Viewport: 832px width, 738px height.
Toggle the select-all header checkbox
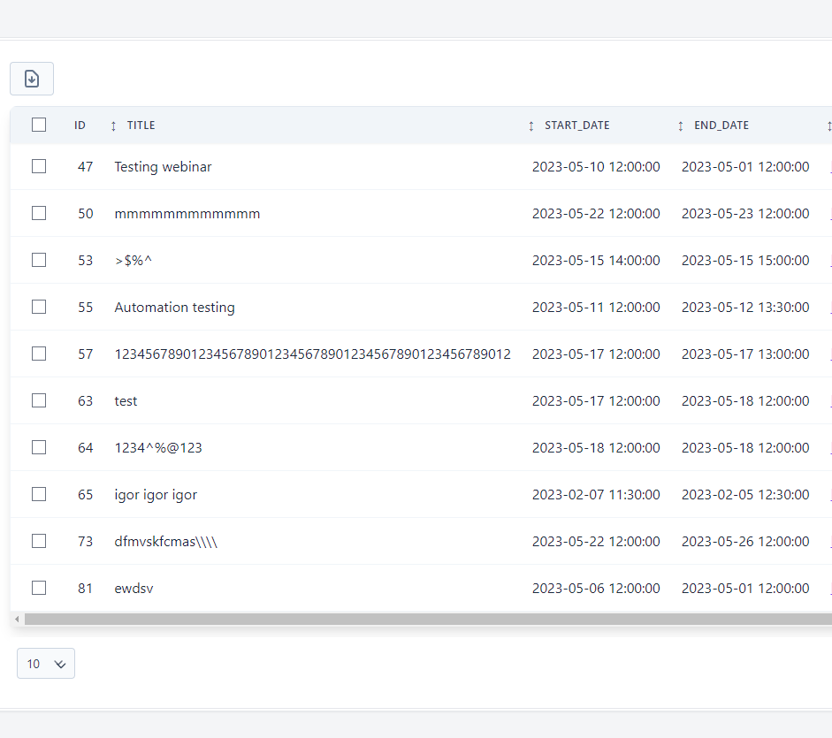(39, 125)
